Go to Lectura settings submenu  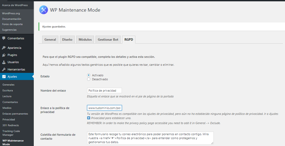pyautogui.click(x=7, y=96)
